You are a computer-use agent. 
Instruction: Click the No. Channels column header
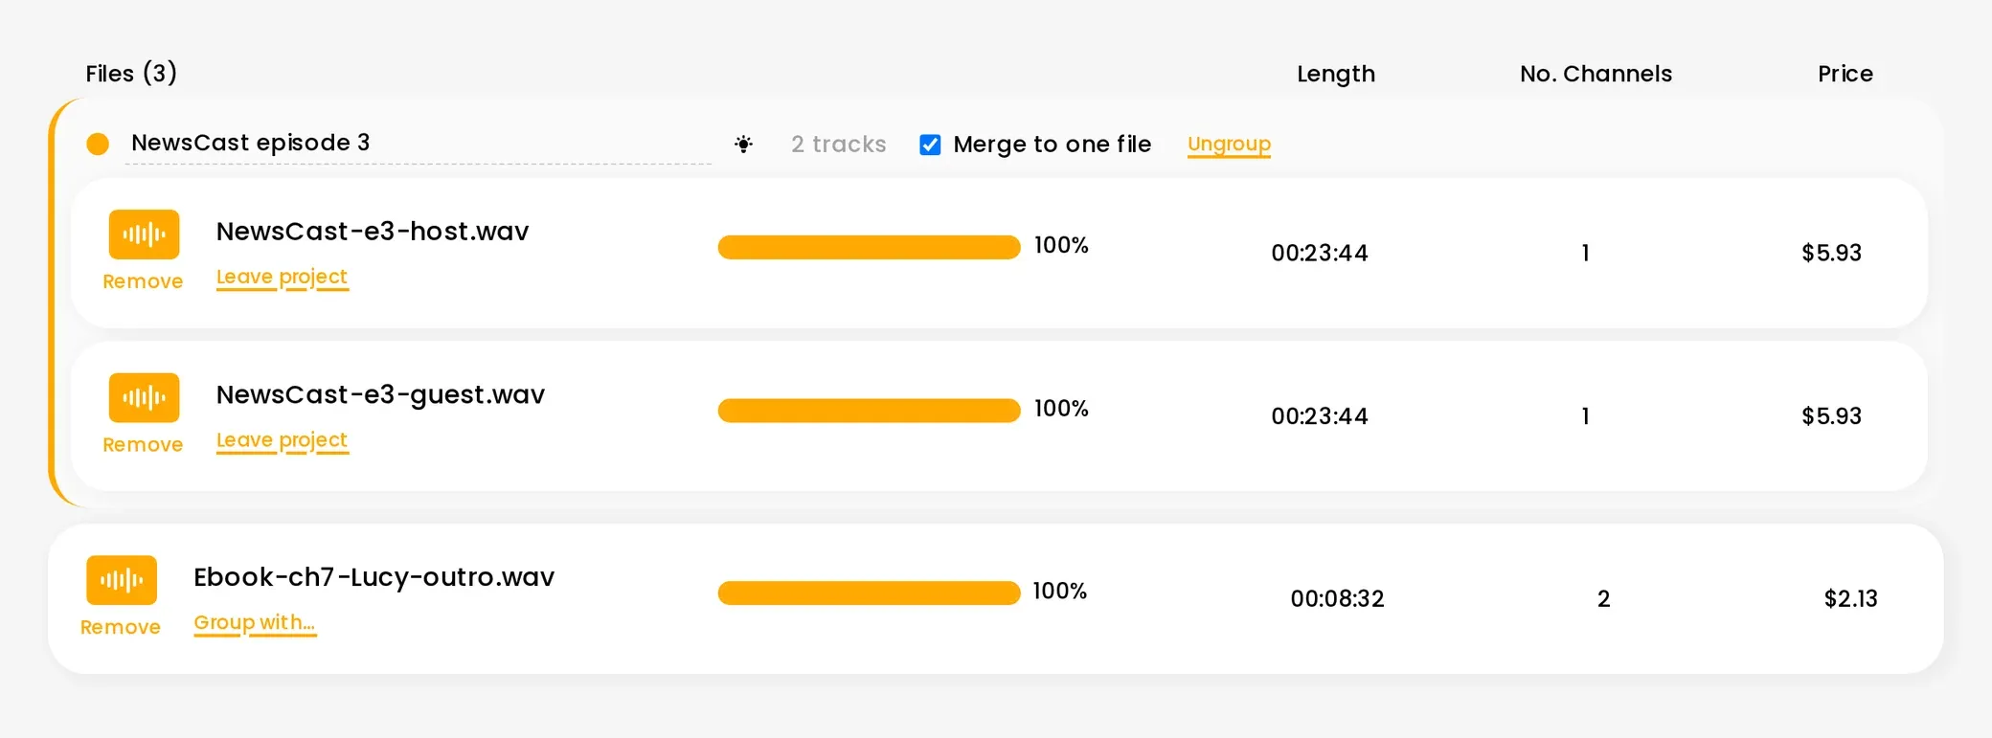pos(1596,74)
